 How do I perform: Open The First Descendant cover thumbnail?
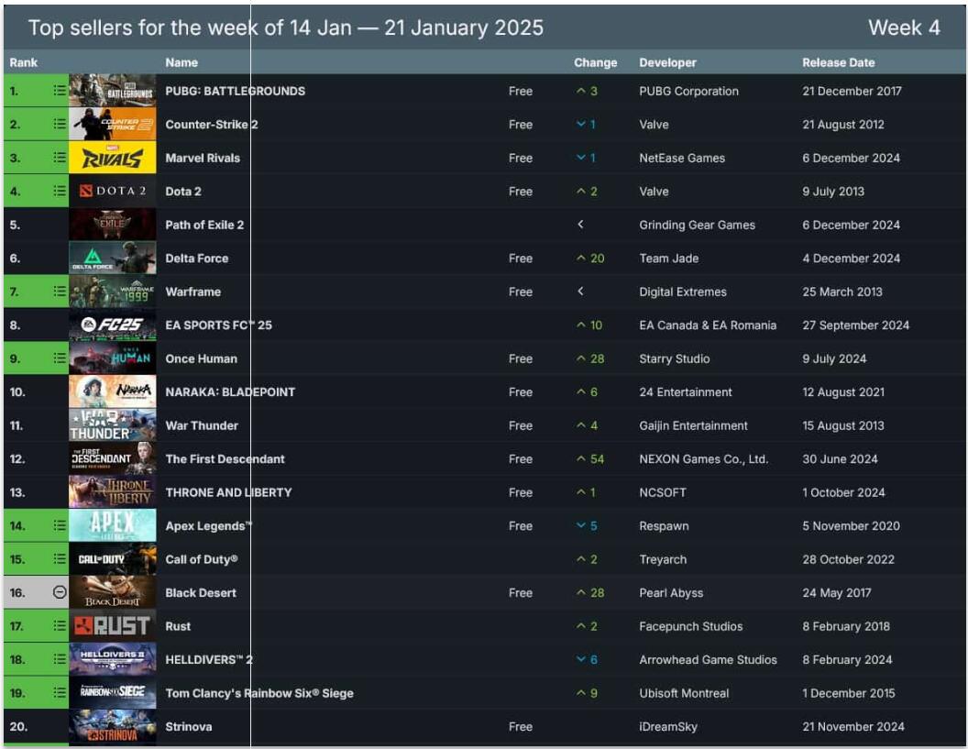click(113, 458)
